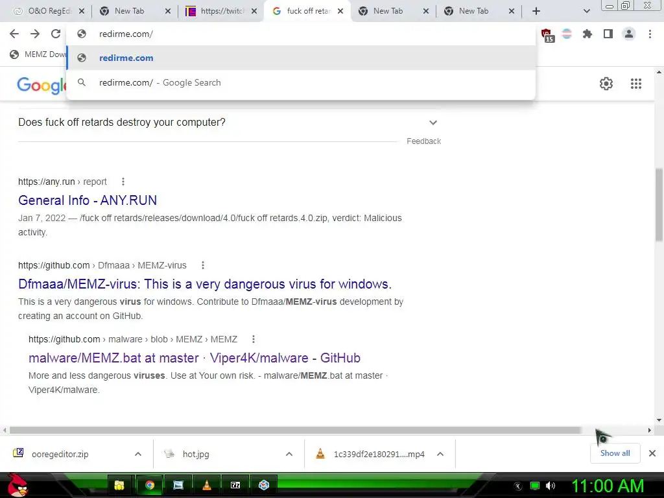This screenshot has height=498, width=664.
Task: Switch to Chrome in the taskbar
Action: coord(149,485)
